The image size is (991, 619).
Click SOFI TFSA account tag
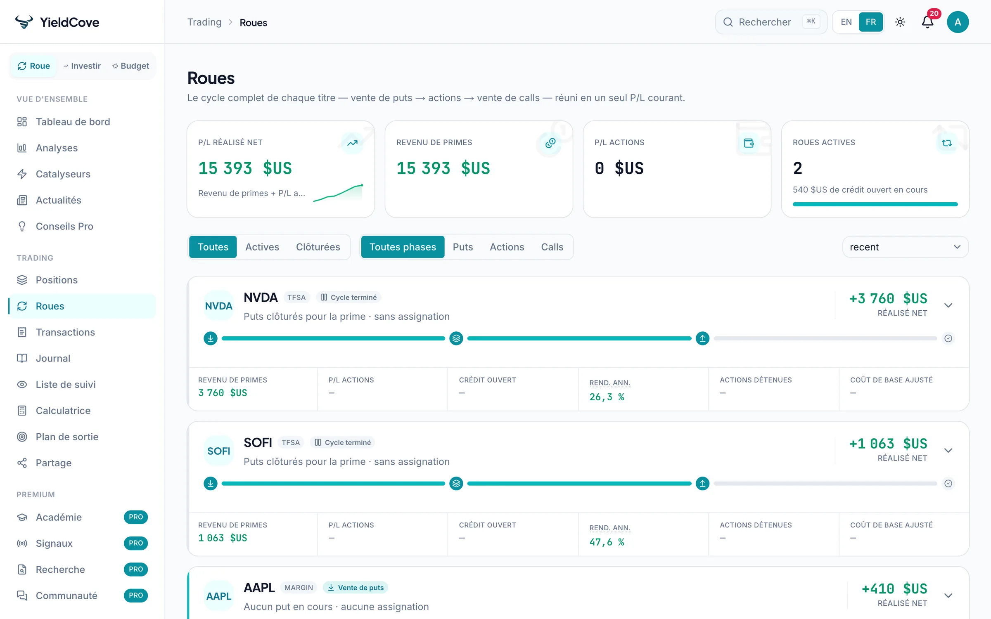[291, 442]
